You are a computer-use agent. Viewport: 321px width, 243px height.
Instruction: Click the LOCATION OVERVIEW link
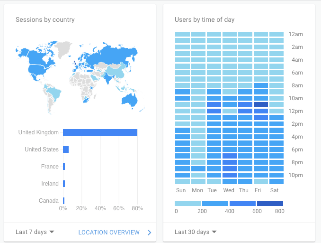(x=109, y=232)
